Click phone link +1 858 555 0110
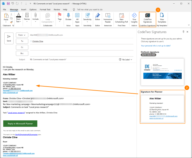 point(15,89)
